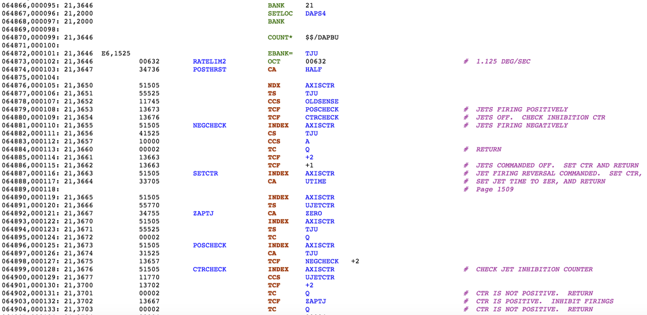The image size is (647, 315).
Task: Click the NDX opcode
Action: [x=274, y=86]
